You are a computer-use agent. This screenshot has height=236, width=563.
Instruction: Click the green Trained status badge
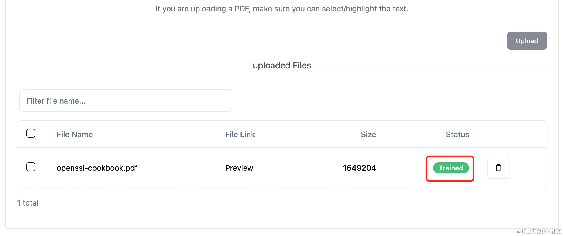click(451, 168)
